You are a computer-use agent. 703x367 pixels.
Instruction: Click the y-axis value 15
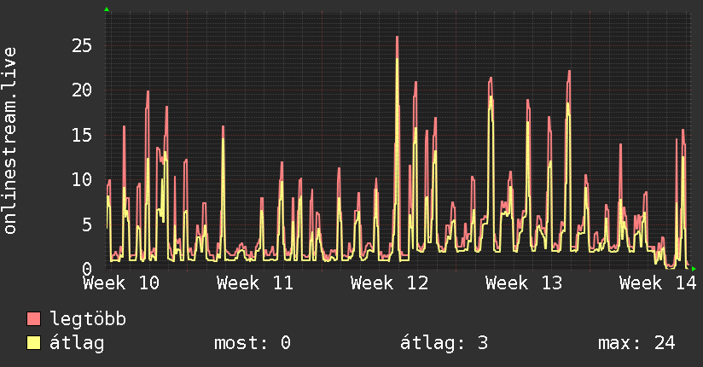point(82,135)
